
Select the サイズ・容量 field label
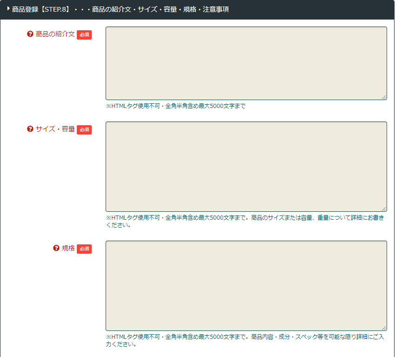coord(55,129)
